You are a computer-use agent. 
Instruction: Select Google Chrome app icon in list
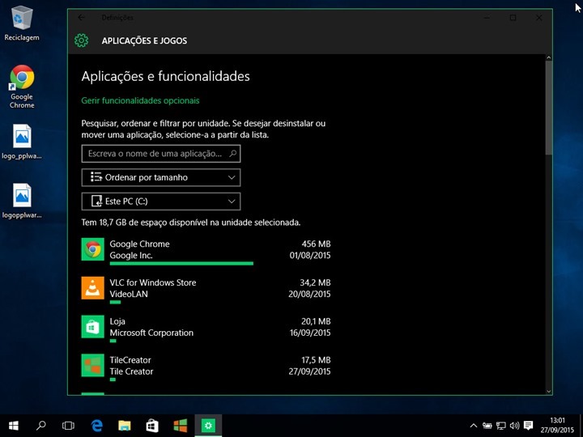coord(92,249)
